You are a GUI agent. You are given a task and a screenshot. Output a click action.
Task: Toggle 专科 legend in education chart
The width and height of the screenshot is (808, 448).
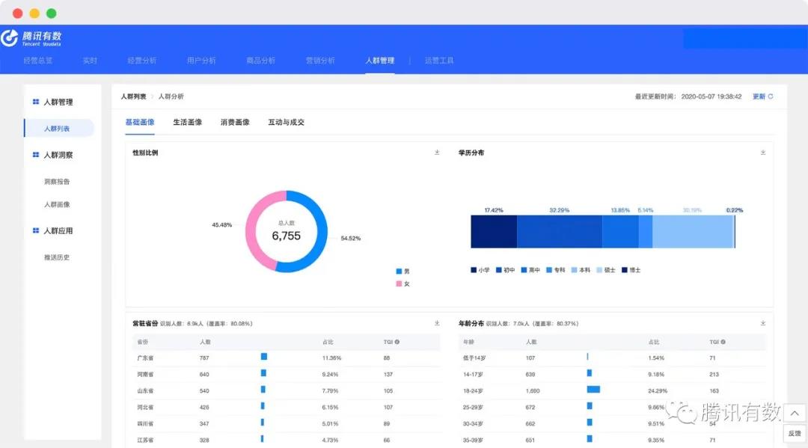tap(555, 270)
